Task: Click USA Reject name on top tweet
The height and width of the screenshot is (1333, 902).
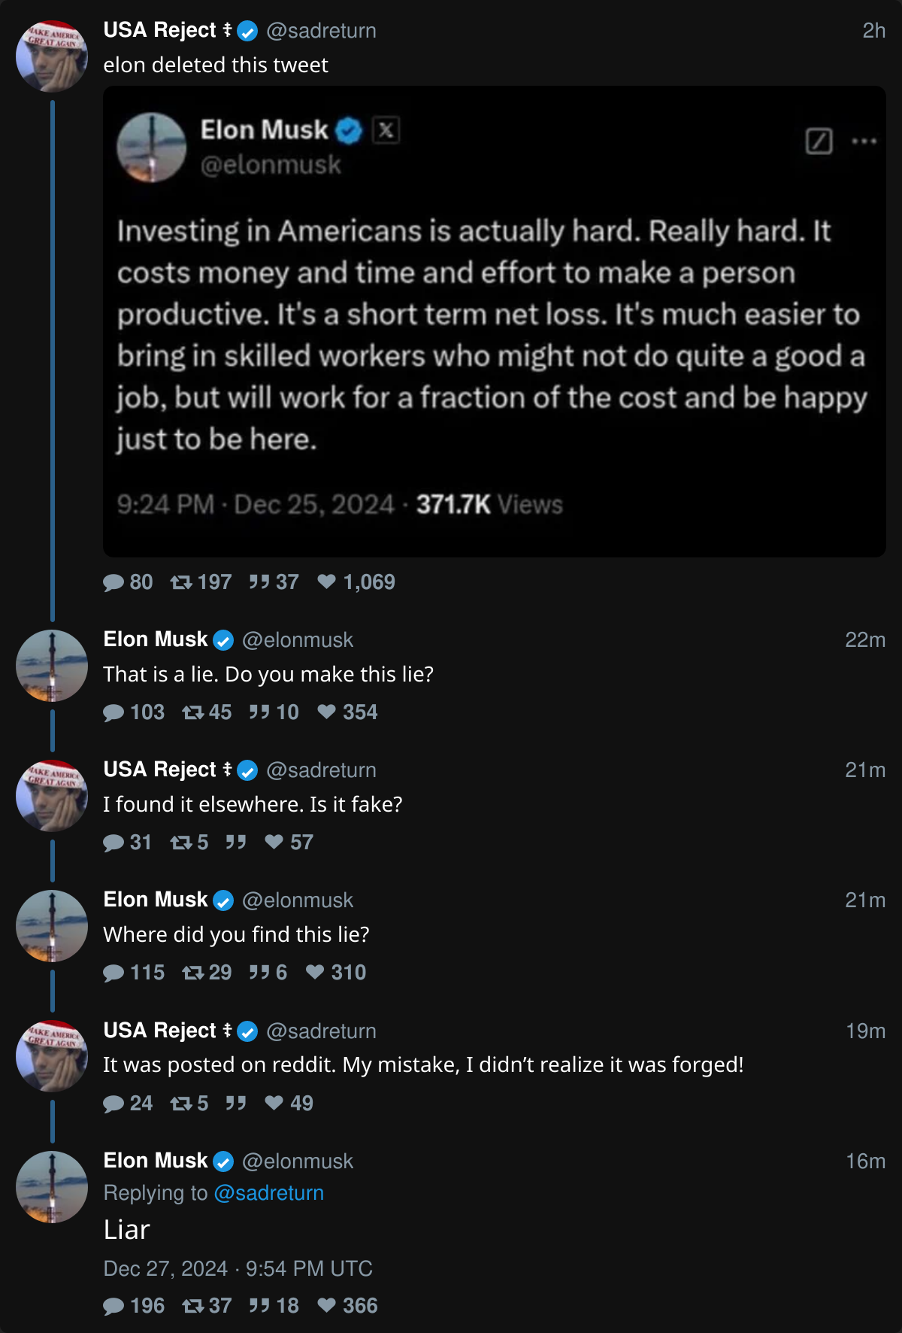Action: tap(159, 30)
